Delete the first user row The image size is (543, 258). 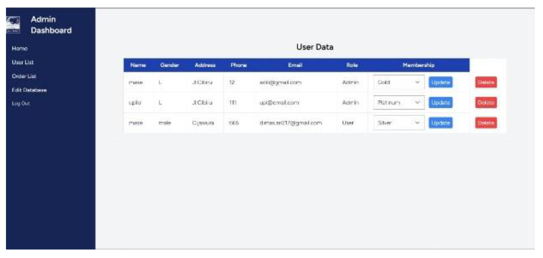tap(486, 82)
